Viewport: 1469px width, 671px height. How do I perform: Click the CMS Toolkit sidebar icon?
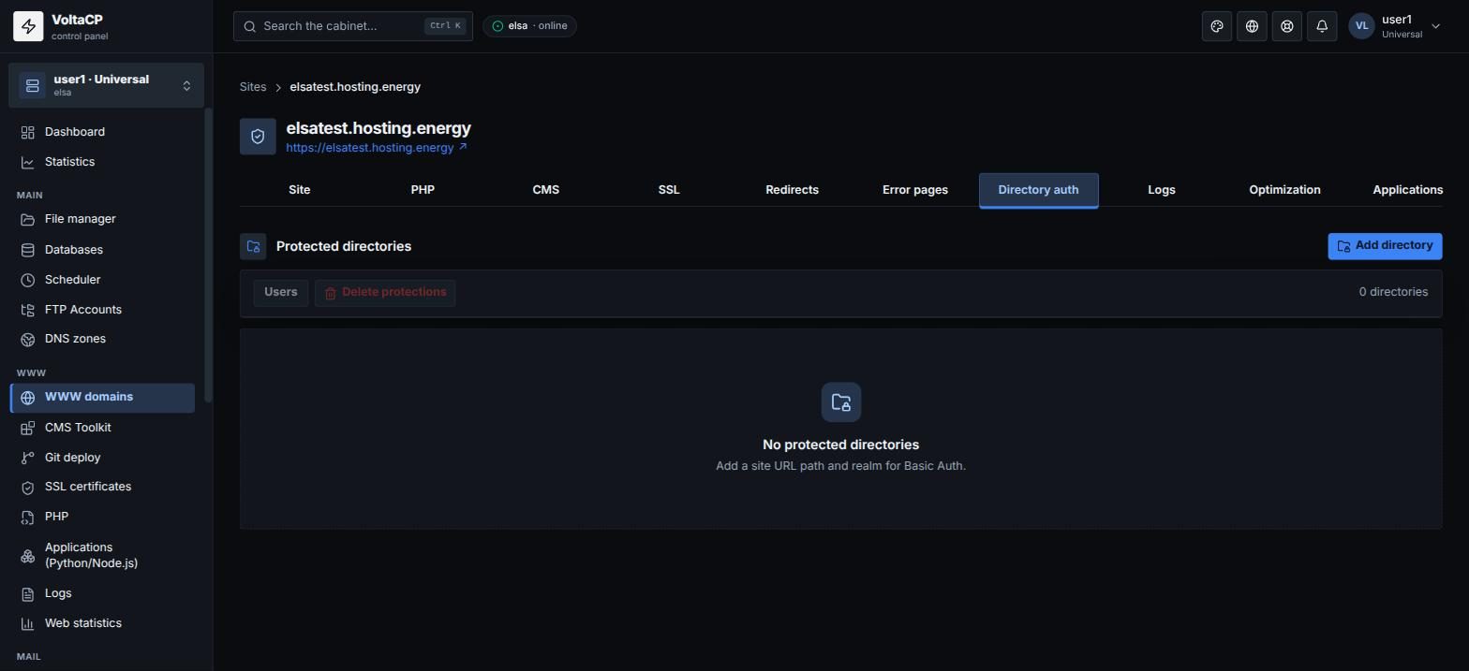click(28, 428)
